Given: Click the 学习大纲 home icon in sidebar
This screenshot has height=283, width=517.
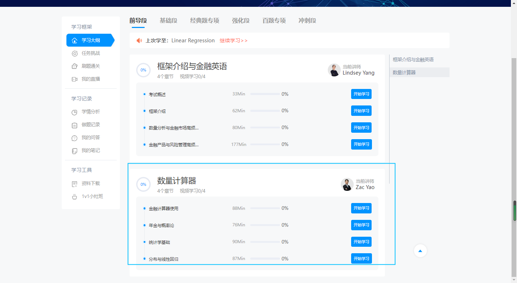Looking at the screenshot, I should [x=75, y=41].
